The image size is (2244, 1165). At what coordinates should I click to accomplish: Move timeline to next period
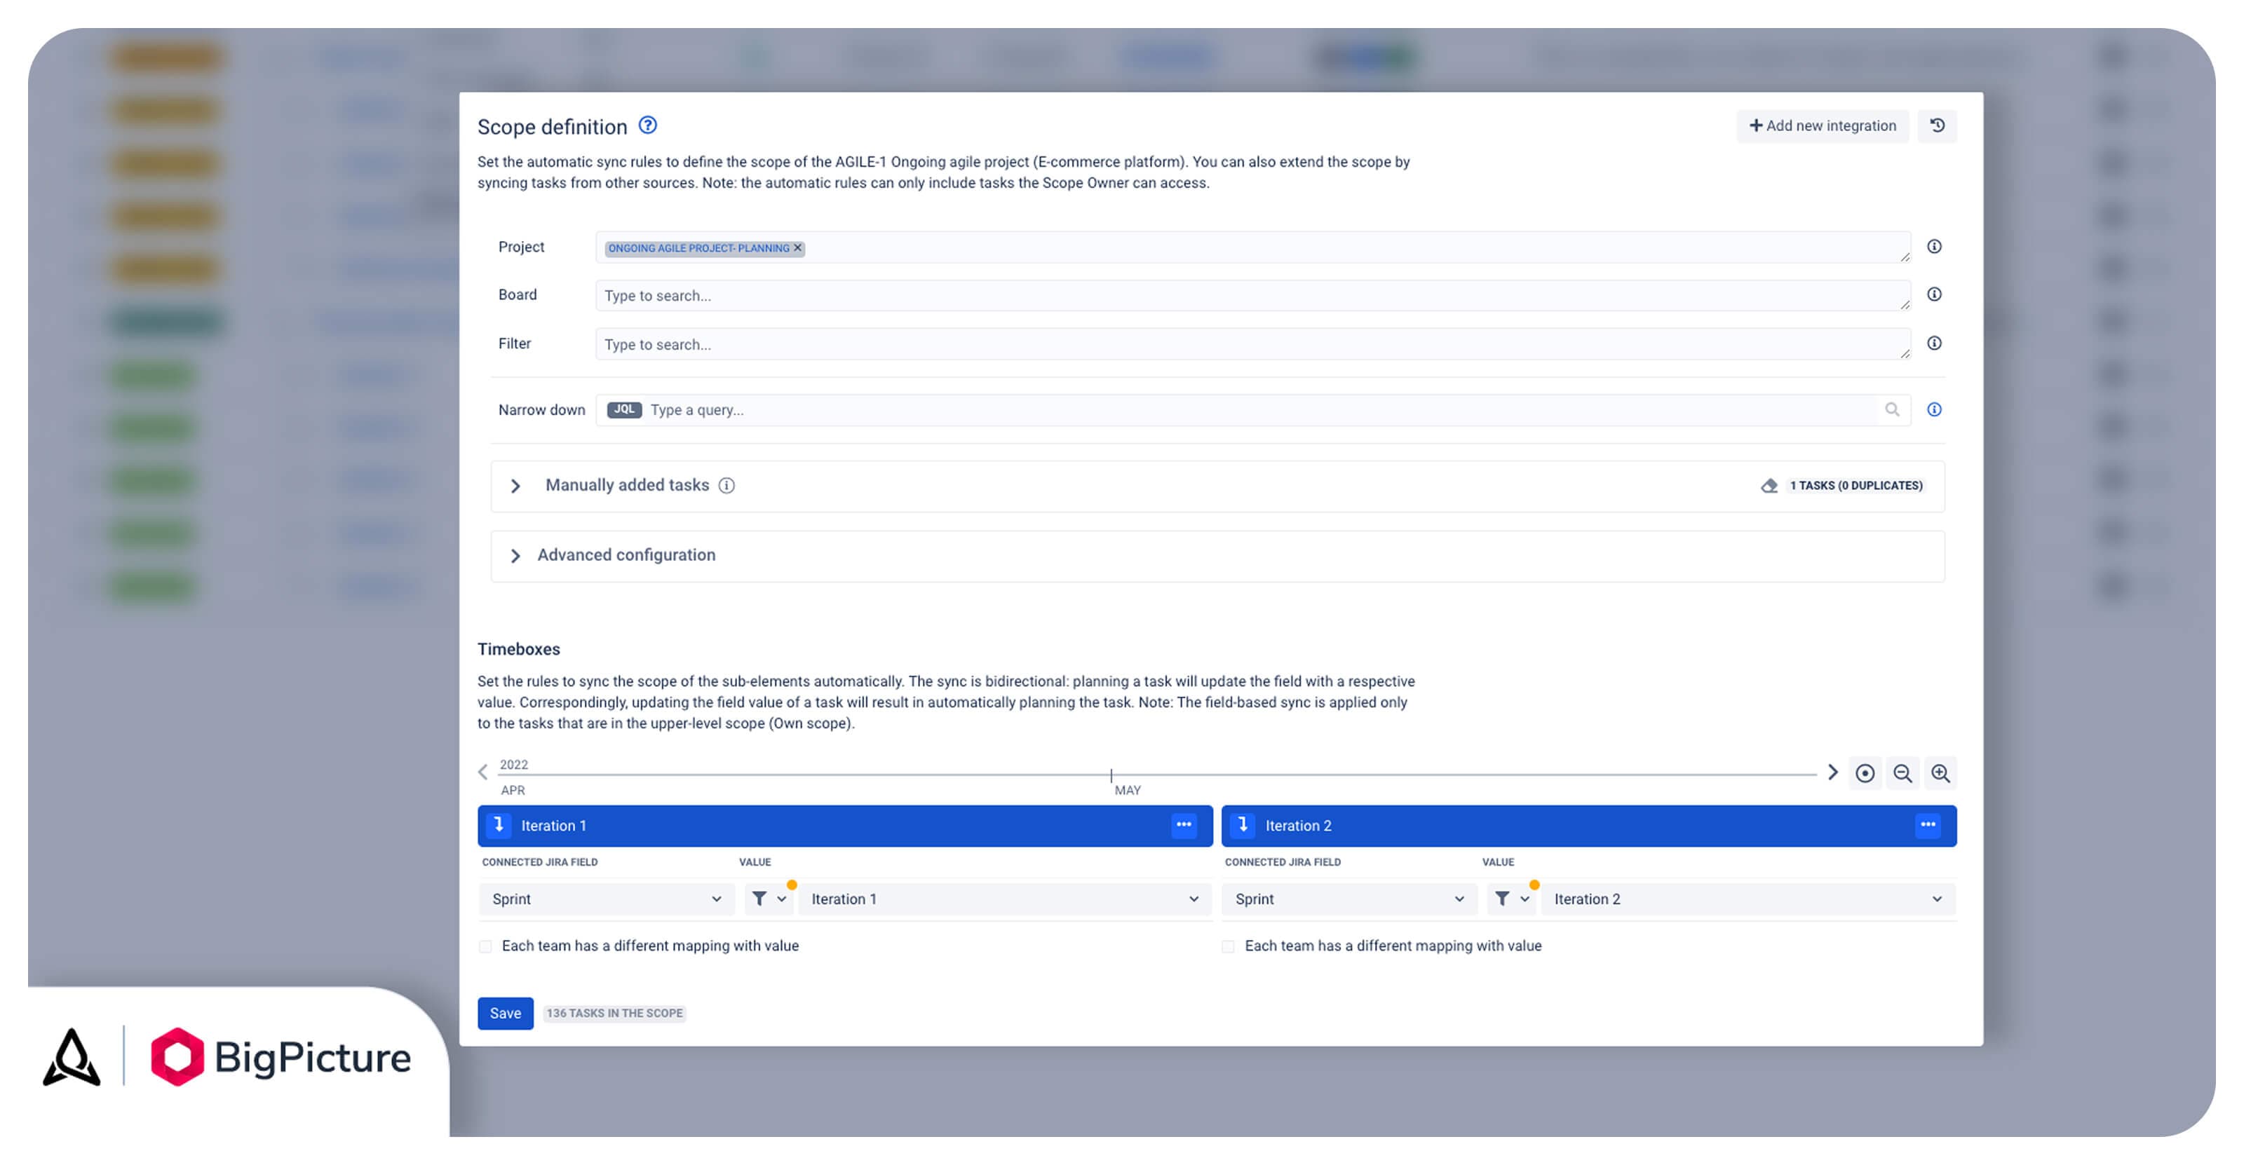1832,773
